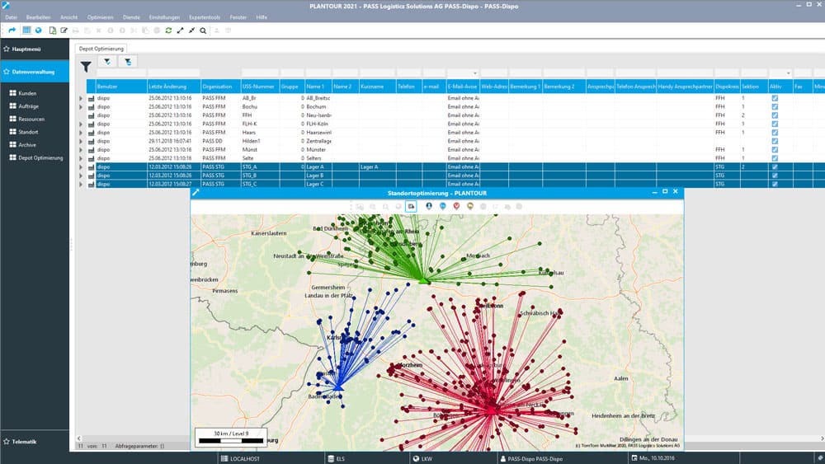Click the new record document icon

coord(53,30)
